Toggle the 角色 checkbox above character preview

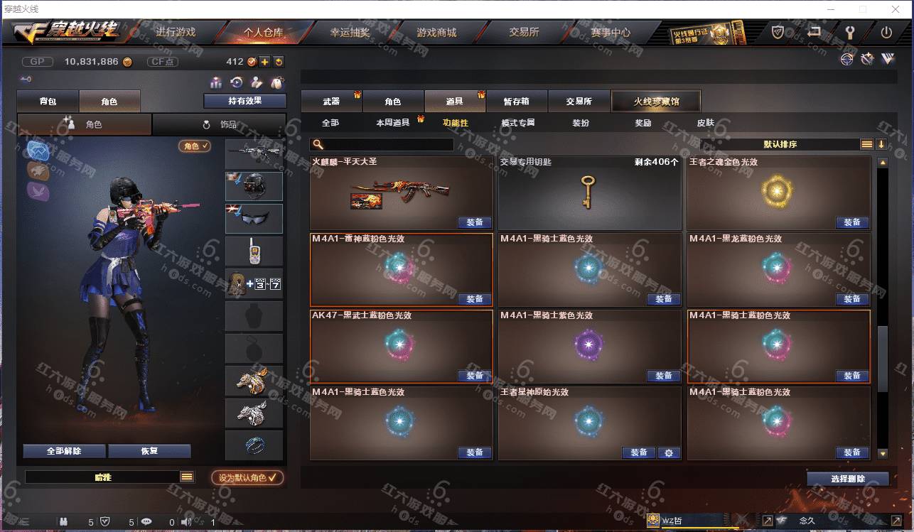[195, 146]
